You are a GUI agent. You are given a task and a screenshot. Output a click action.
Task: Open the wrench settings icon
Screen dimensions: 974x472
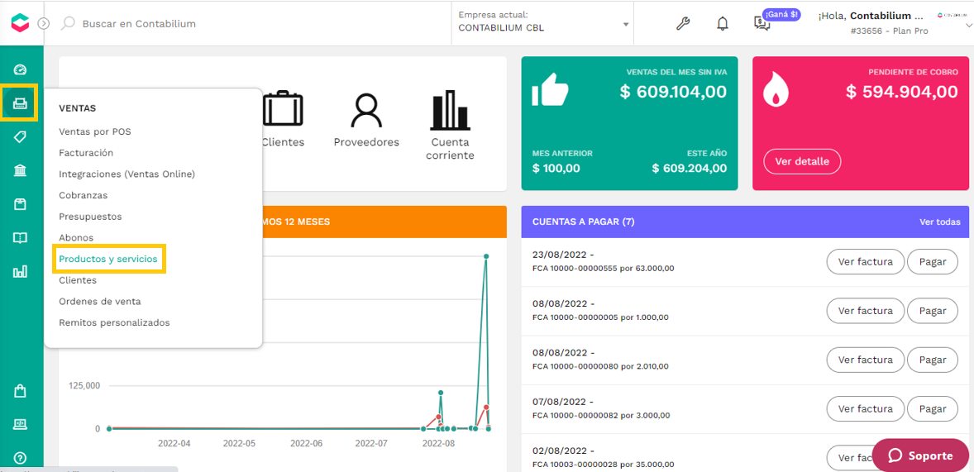click(x=683, y=24)
